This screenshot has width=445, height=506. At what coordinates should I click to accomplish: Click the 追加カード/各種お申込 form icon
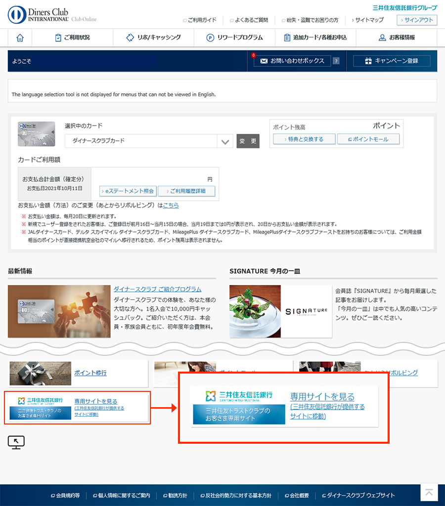coord(287,38)
